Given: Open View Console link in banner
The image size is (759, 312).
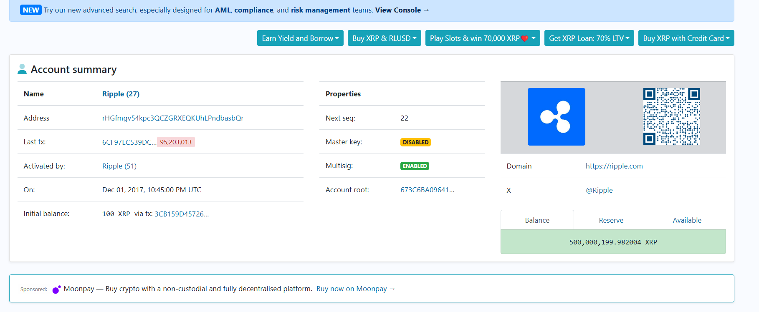Looking at the screenshot, I should coord(402,10).
